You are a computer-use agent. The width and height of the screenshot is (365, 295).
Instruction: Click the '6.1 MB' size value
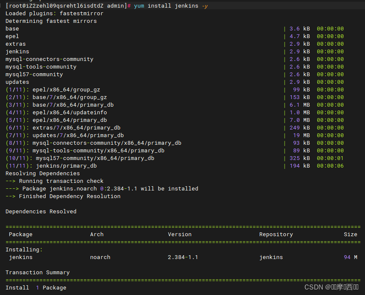pos(300,105)
